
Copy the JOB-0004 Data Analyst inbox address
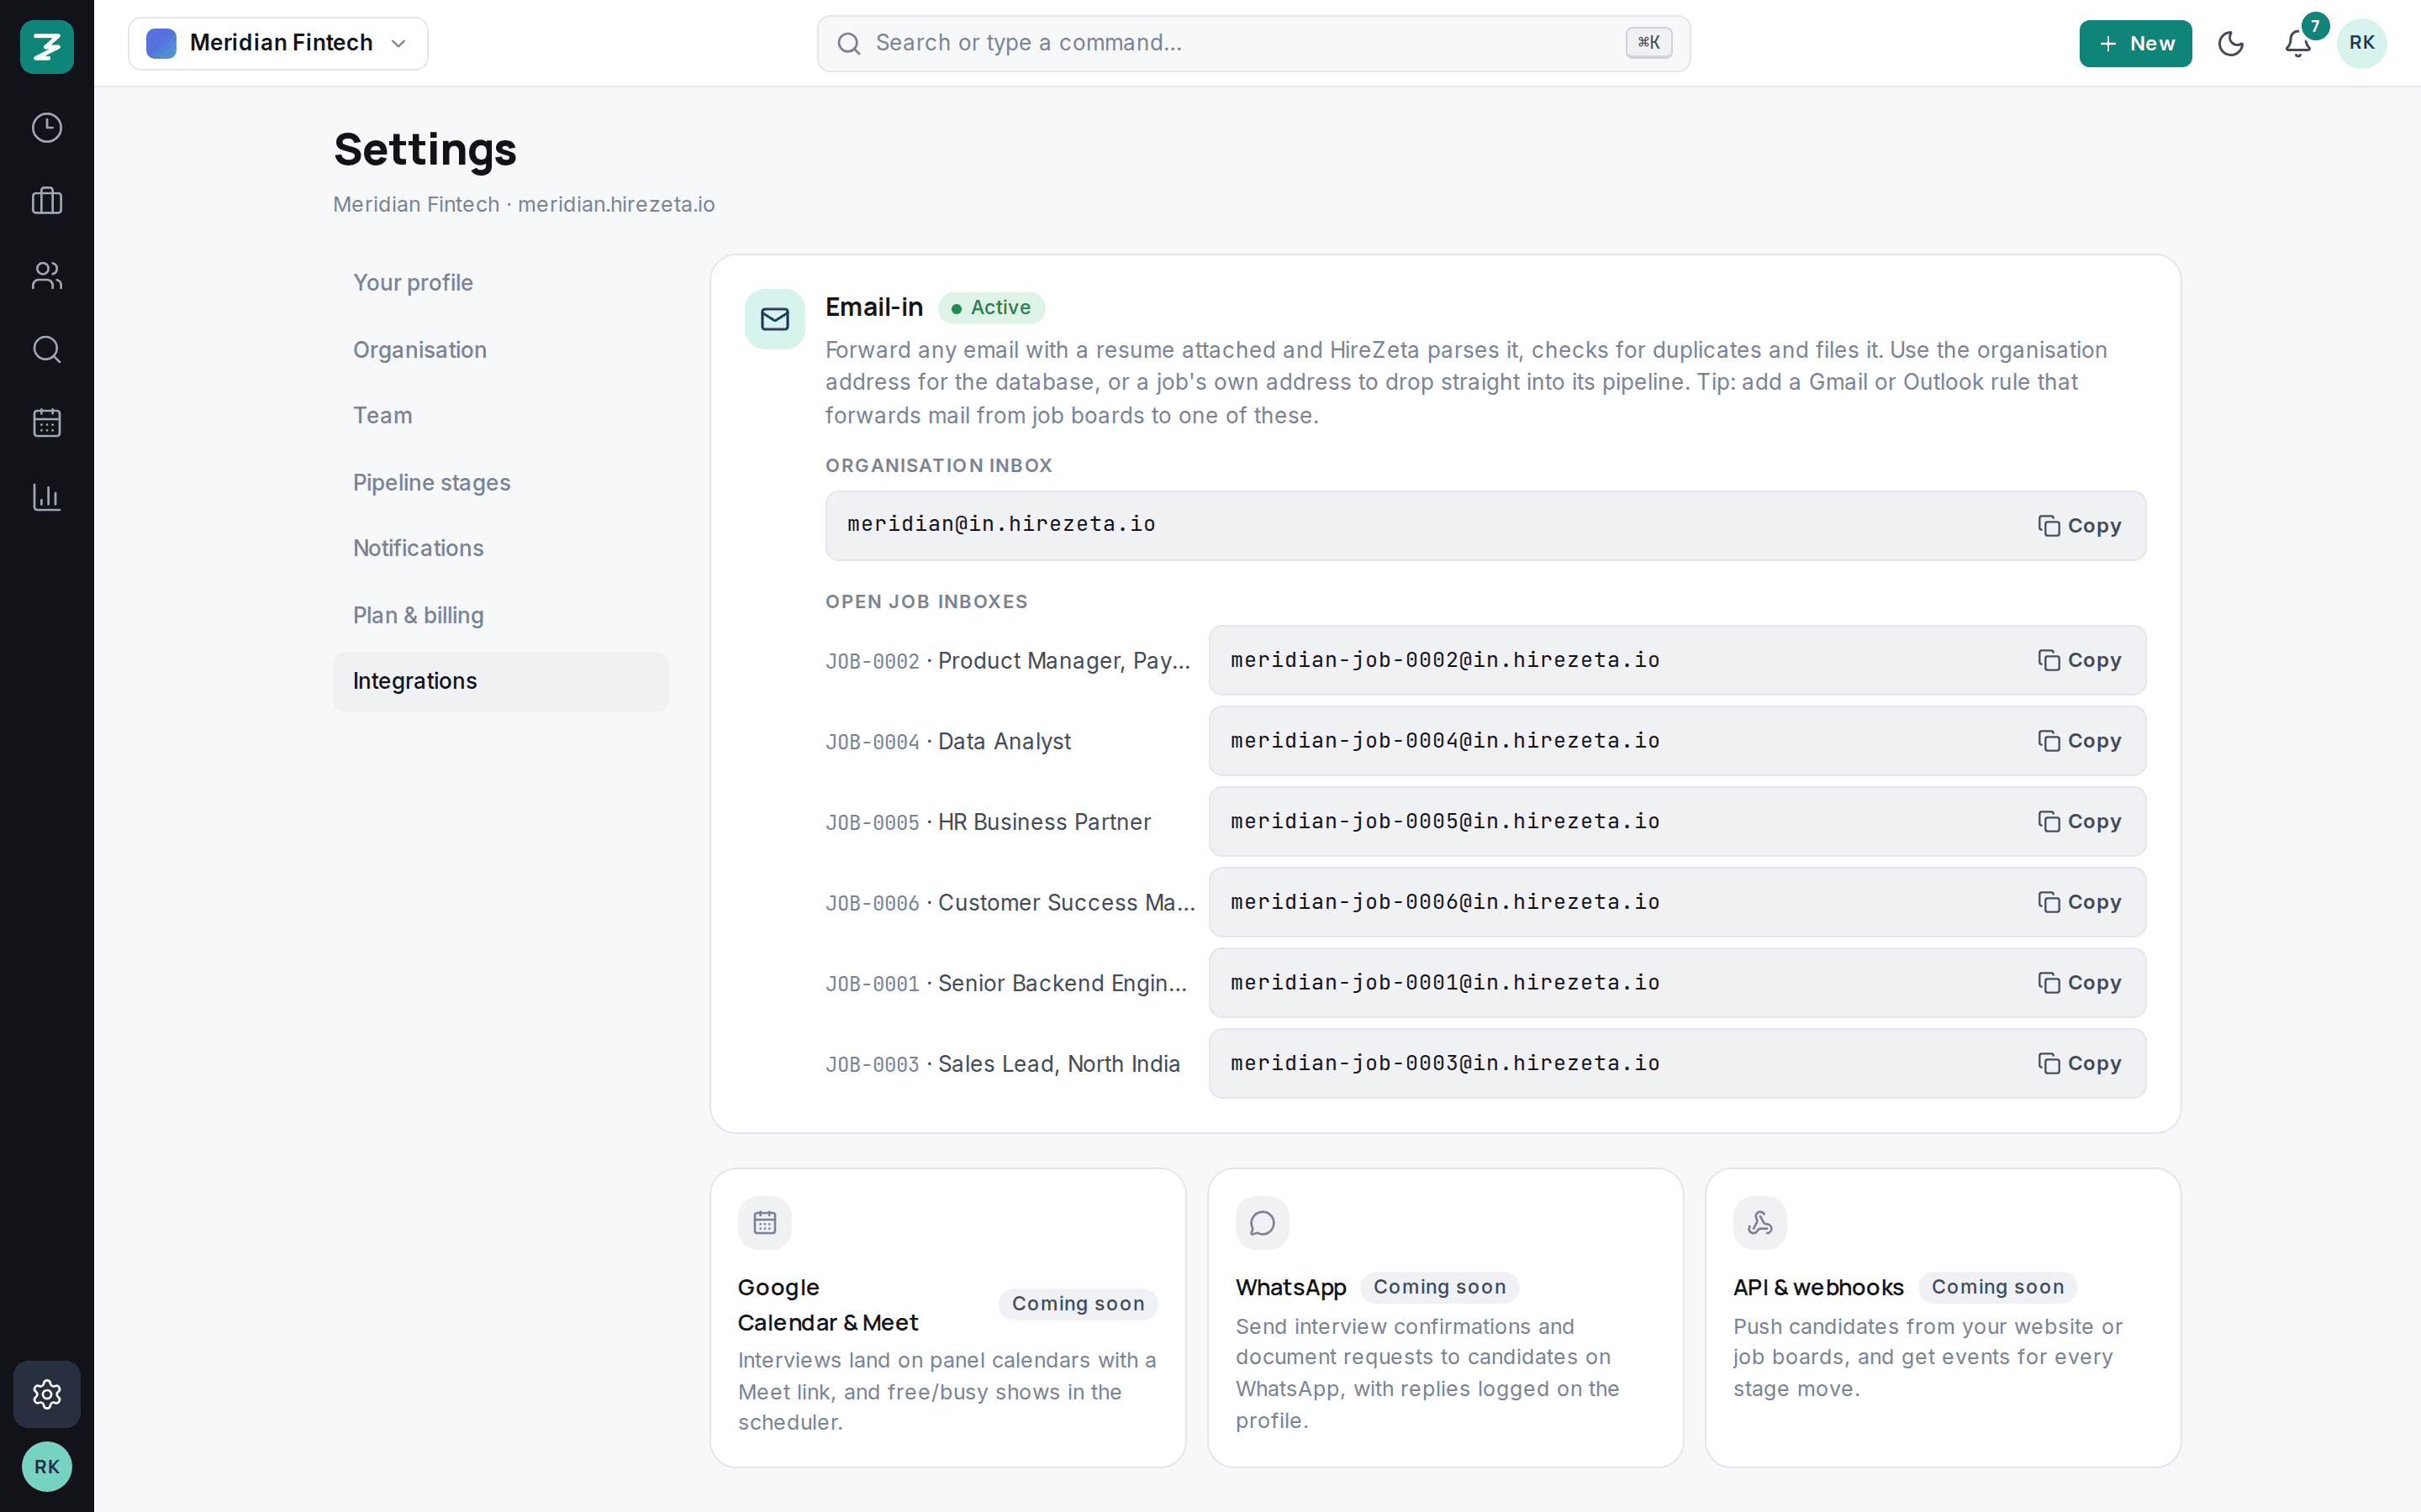pos(2079,741)
